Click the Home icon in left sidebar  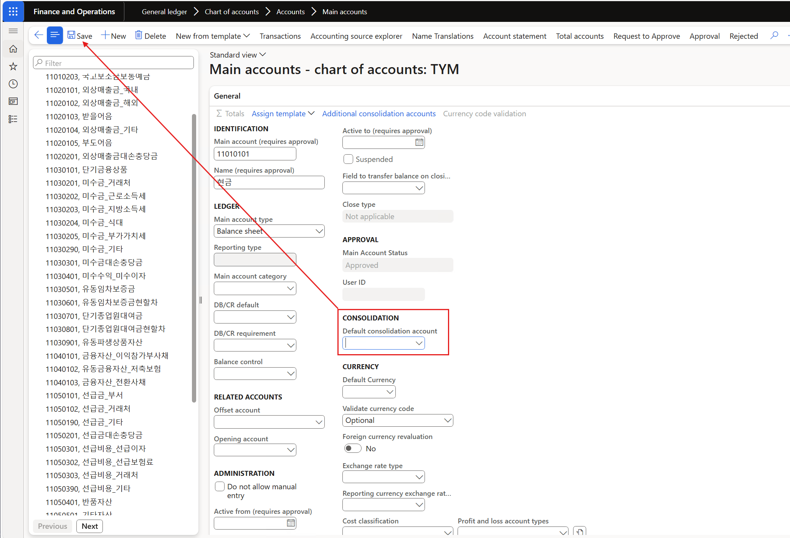pos(13,49)
